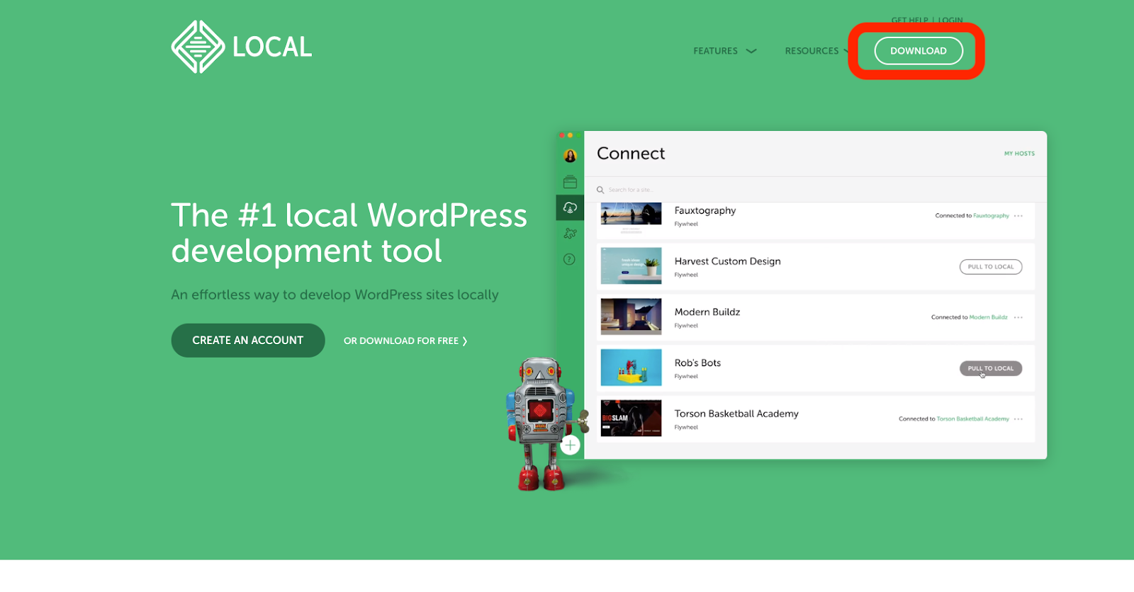Viewport: 1134px width, 592px height.
Task: Click the help question mark icon
Action: [569, 259]
